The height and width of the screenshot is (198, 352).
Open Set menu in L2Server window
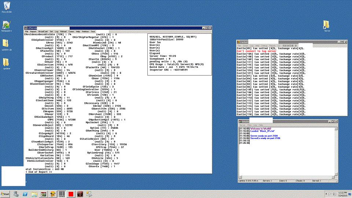[x=51, y=32]
